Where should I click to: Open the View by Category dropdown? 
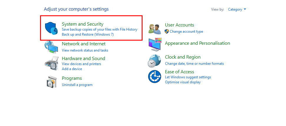237,9
